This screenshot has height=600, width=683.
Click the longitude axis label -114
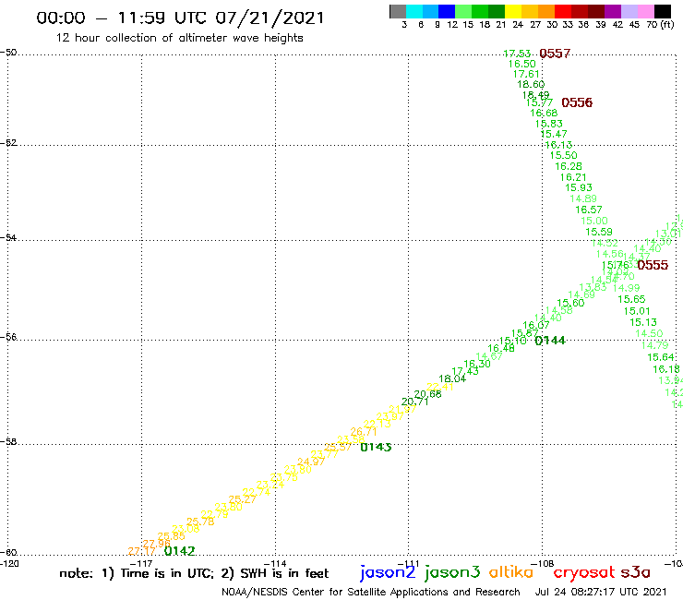pyautogui.click(x=275, y=564)
